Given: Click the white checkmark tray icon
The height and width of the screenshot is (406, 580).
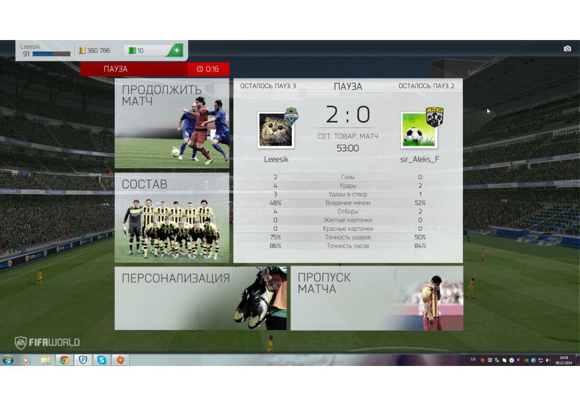Looking at the screenshot, I should point(512,360).
